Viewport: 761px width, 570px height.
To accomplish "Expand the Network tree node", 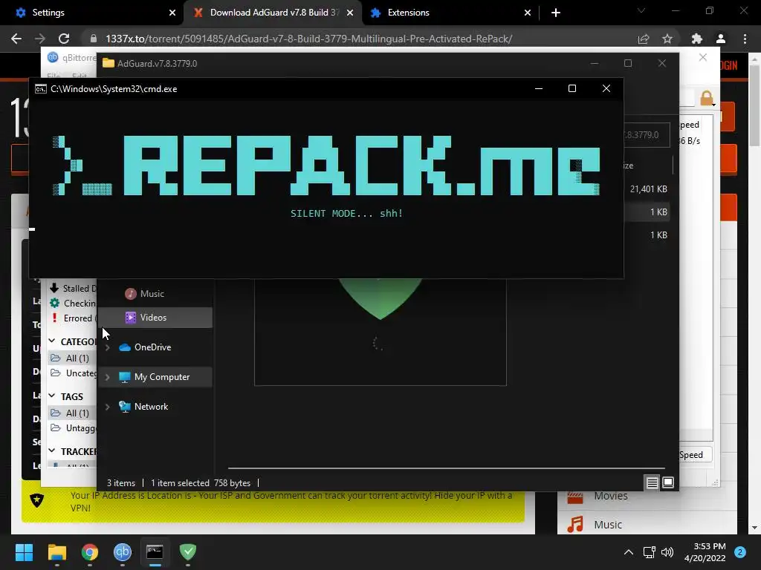I will coord(107,407).
